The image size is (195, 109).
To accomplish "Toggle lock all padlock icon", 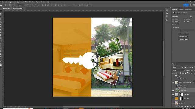I will pos(185,73).
